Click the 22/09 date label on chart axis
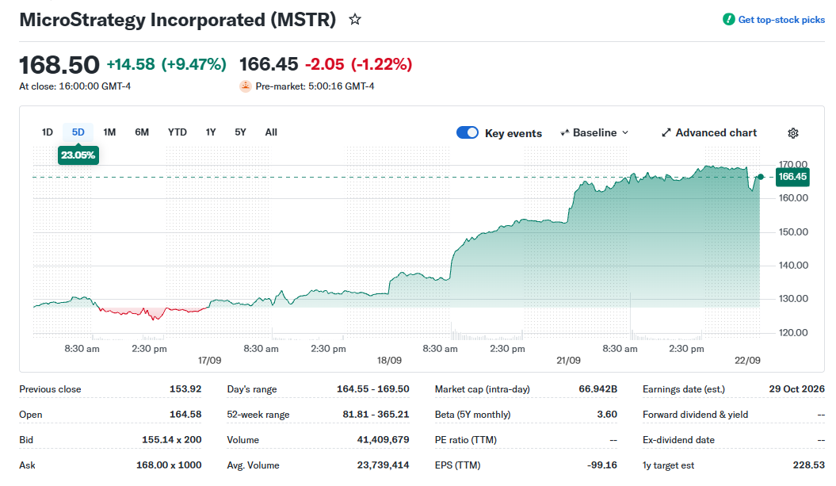Image resolution: width=836 pixels, height=486 pixels. coord(747,361)
